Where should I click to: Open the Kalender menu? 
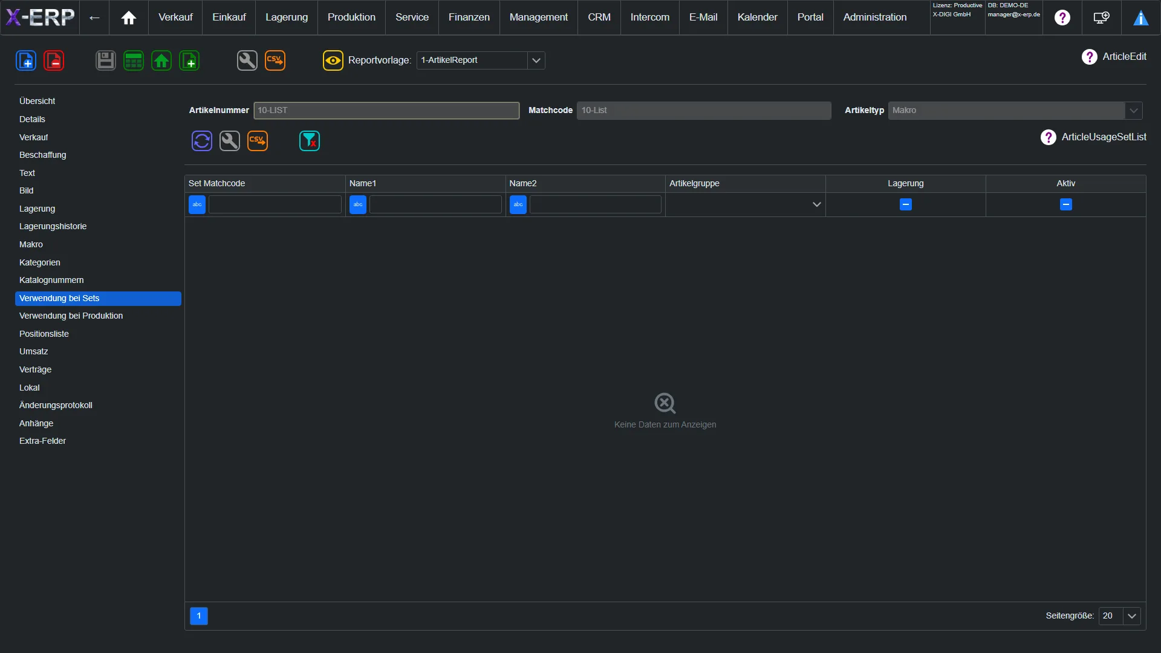(x=758, y=18)
